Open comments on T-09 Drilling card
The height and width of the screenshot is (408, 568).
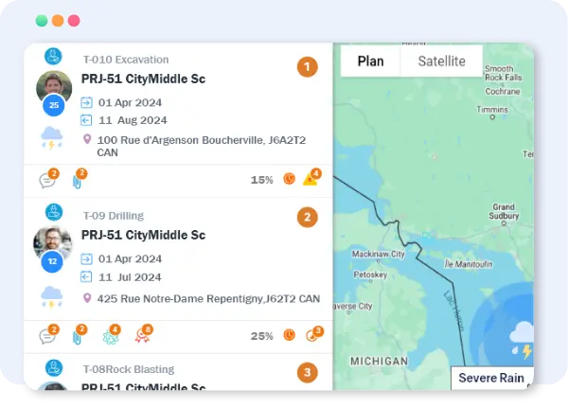[47, 336]
